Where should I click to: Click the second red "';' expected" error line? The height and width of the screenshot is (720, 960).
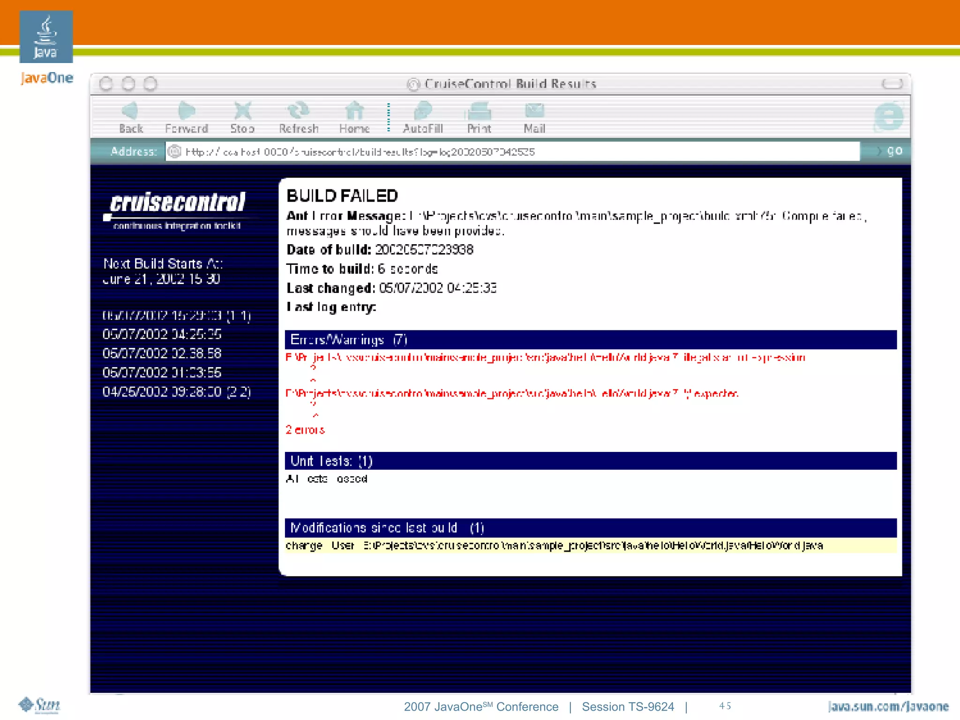[512, 393]
